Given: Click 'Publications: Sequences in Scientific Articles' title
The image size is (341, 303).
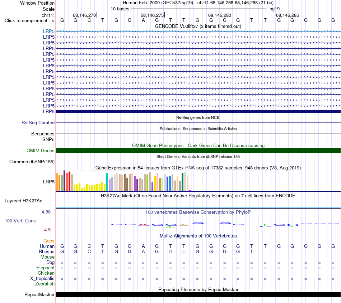Looking at the screenshot, I should click(x=198, y=129).
